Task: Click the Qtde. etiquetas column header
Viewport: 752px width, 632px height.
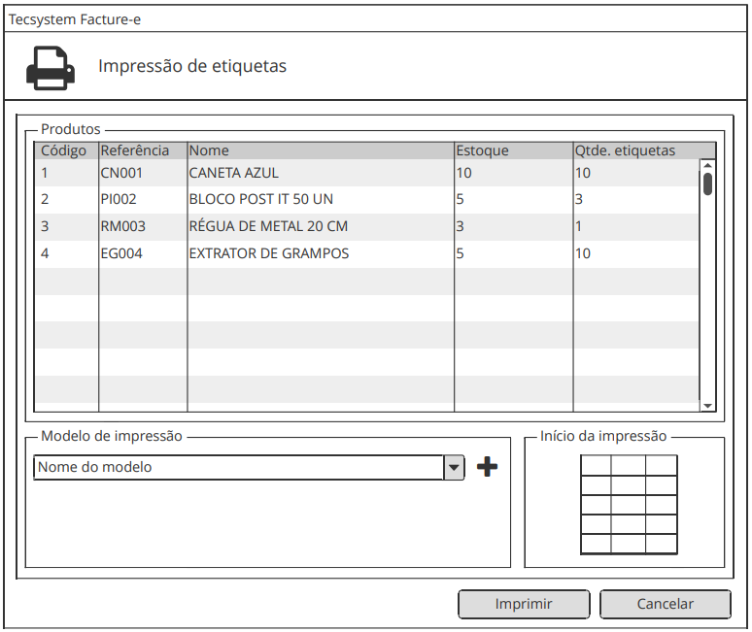Action: (x=625, y=150)
